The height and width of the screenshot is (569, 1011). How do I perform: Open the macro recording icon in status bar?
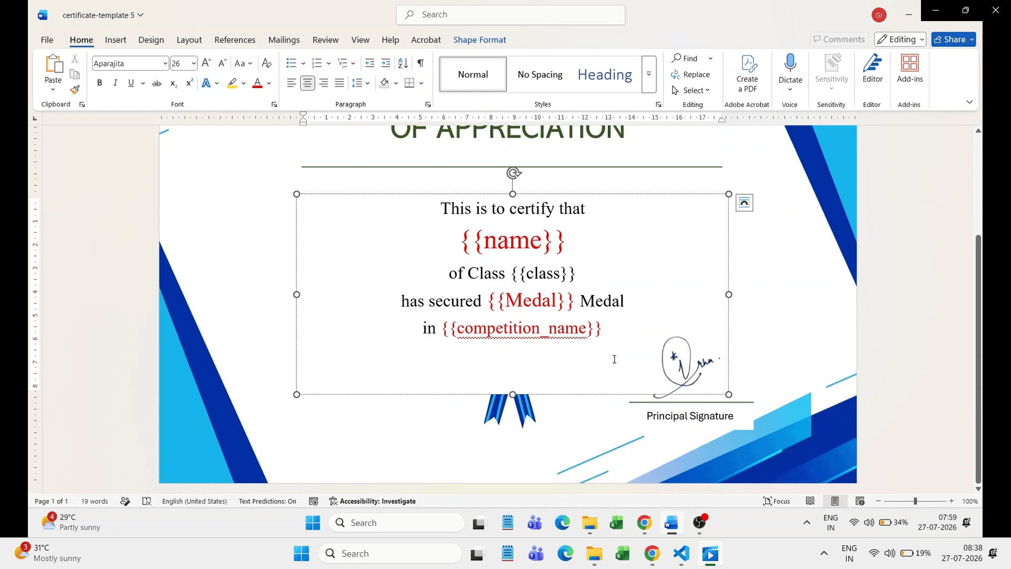[313, 501]
